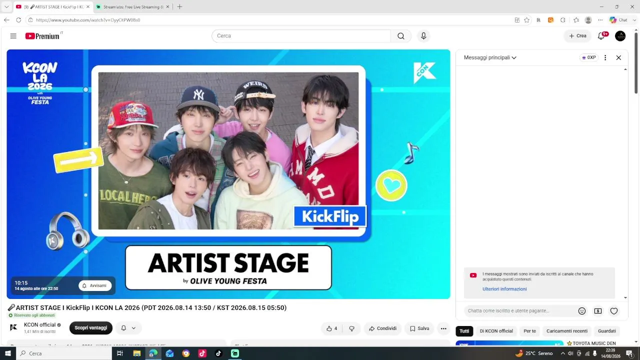Focus the YouTube Cerca search field
Viewport: 640px width, 360px height.
pyautogui.click(x=301, y=36)
